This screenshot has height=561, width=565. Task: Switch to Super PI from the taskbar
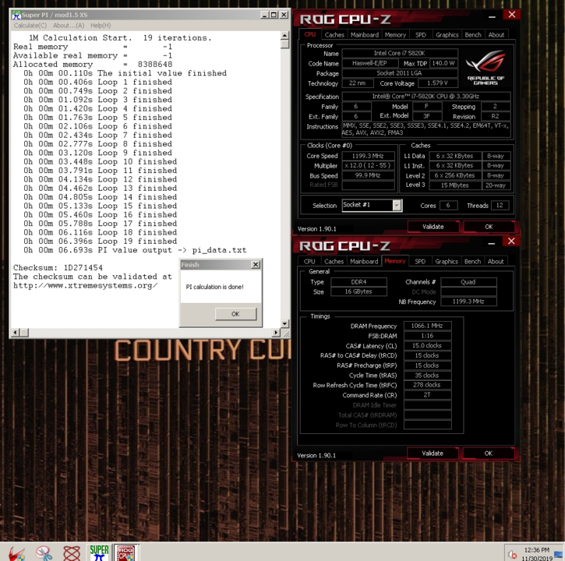pyautogui.click(x=99, y=553)
